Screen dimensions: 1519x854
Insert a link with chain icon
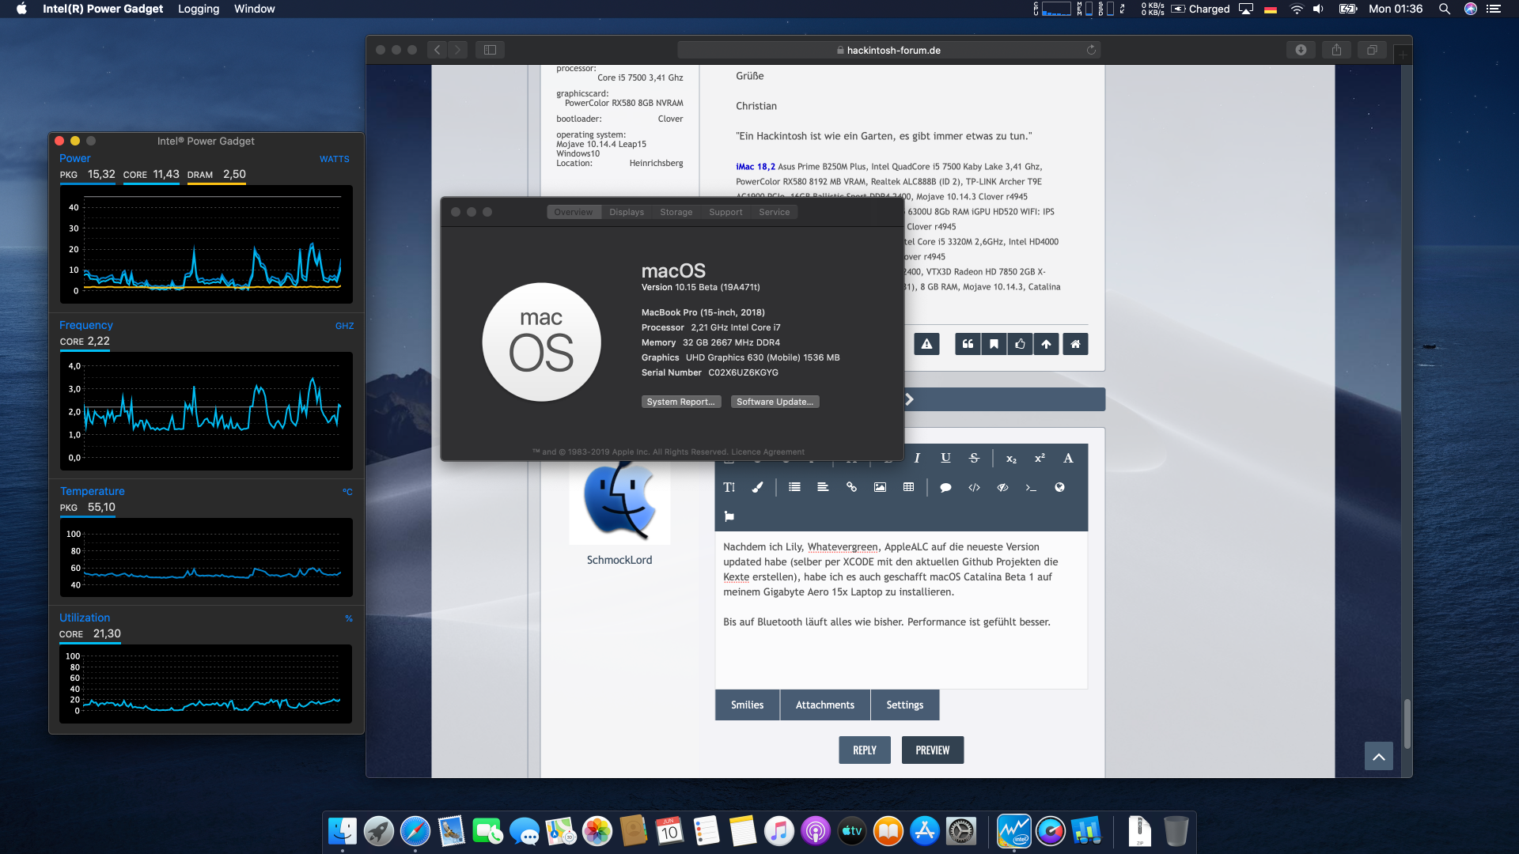(851, 487)
